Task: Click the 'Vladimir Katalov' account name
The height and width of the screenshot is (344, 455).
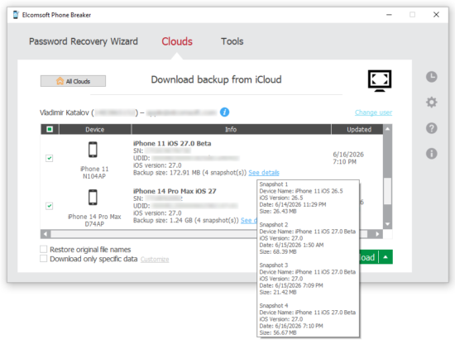Action: tap(65, 112)
